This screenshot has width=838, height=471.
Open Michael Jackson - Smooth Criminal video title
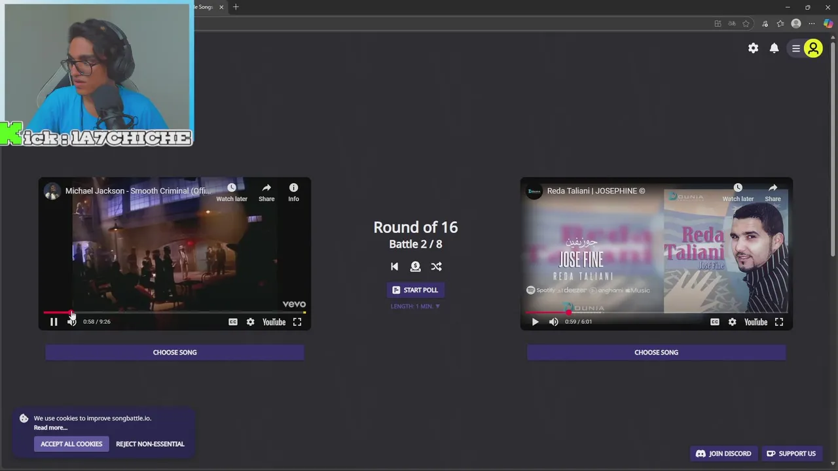(x=138, y=191)
